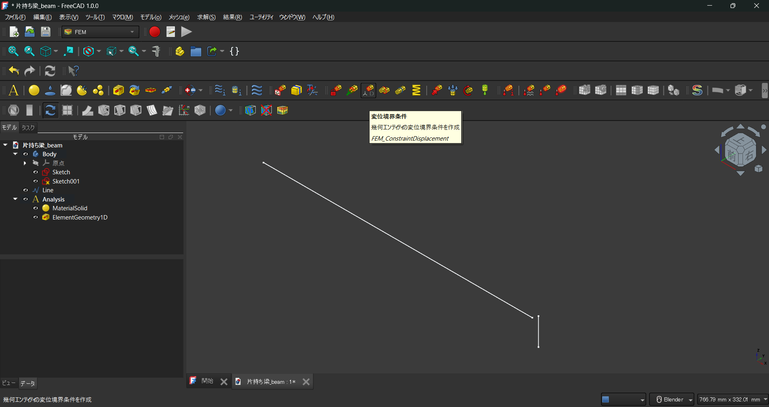The height and width of the screenshot is (407, 769).
Task: Add a displacement boundary condition
Action: [x=368, y=91]
